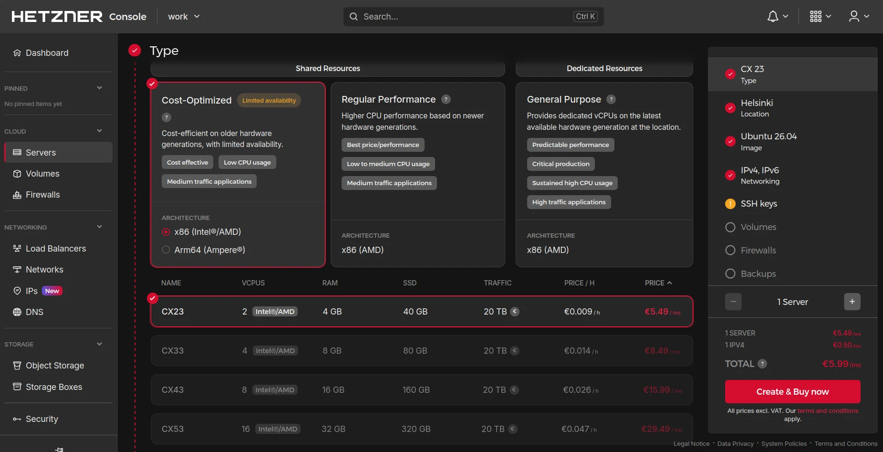This screenshot has width=883, height=452.
Task: Focus the Search field
Action: (x=473, y=17)
